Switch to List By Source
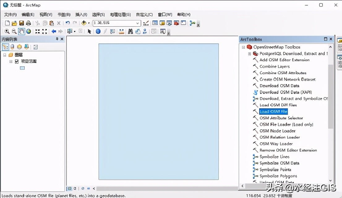 12,47
